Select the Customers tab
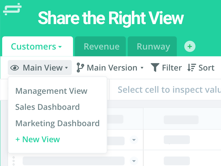The height and width of the screenshot is (166, 221). tap(33, 46)
